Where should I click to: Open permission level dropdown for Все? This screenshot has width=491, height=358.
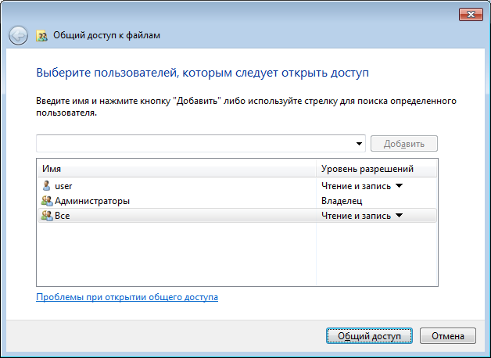(398, 216)
